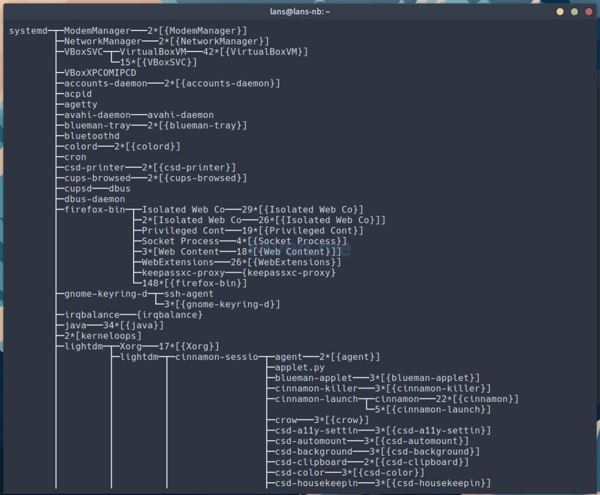
Task: Click the green maximize window button
Action: point(574,11)
